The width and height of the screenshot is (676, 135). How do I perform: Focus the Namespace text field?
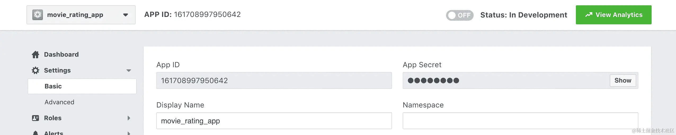(x=520, y=121)
